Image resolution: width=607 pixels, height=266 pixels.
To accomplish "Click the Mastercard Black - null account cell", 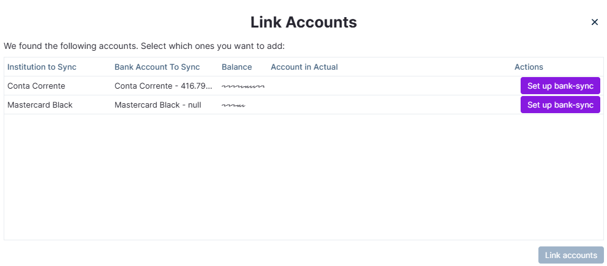I will pos(157,105).
